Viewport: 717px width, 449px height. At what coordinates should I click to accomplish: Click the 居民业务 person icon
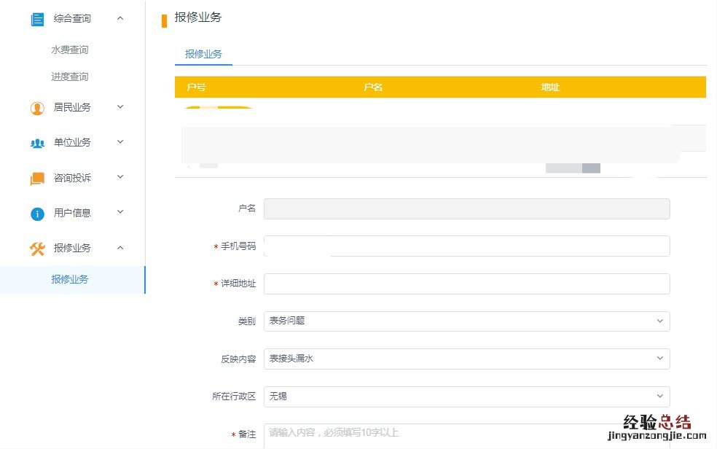point(37,108)
